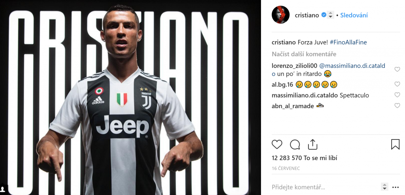Click the blue verified badge next to cristiano
Viewport: 405px width, 195px height.
(x=324, y=15)
